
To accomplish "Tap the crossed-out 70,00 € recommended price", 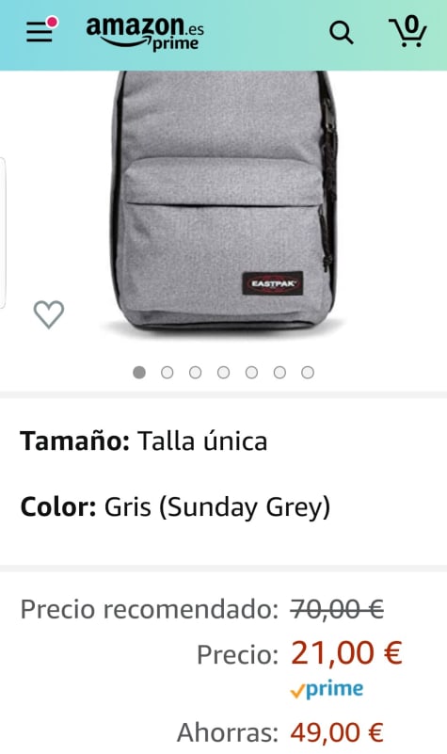I will (337, 609).
